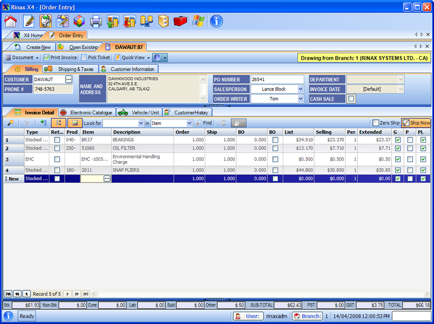
Task: Click the Windows flag icon
Action: pos(198,21)
